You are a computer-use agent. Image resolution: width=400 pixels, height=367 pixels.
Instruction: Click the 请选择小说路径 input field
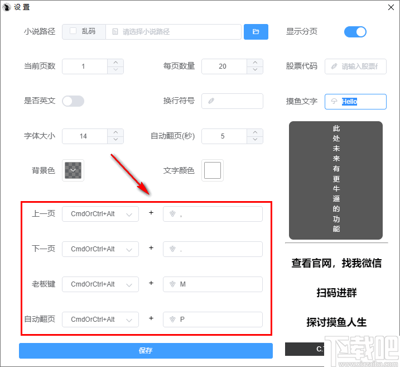[173, 32]
